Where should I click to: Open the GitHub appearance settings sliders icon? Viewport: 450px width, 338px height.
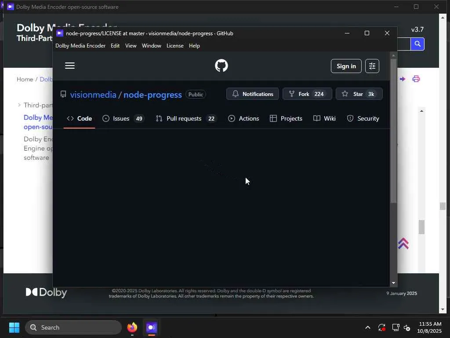tap(372, 66)
